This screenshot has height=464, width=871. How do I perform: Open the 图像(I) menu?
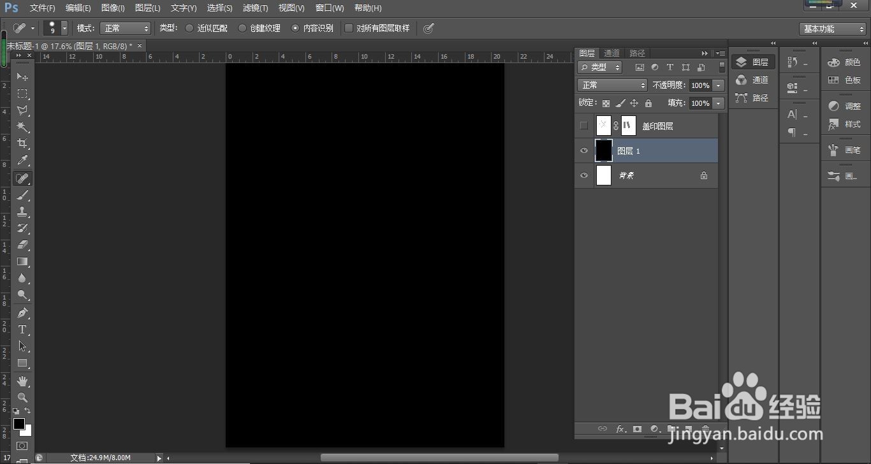click(113, 8)
